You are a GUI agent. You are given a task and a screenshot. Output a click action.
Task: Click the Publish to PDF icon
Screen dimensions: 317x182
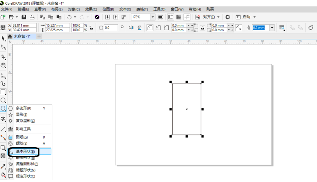(x=124, y=17)
